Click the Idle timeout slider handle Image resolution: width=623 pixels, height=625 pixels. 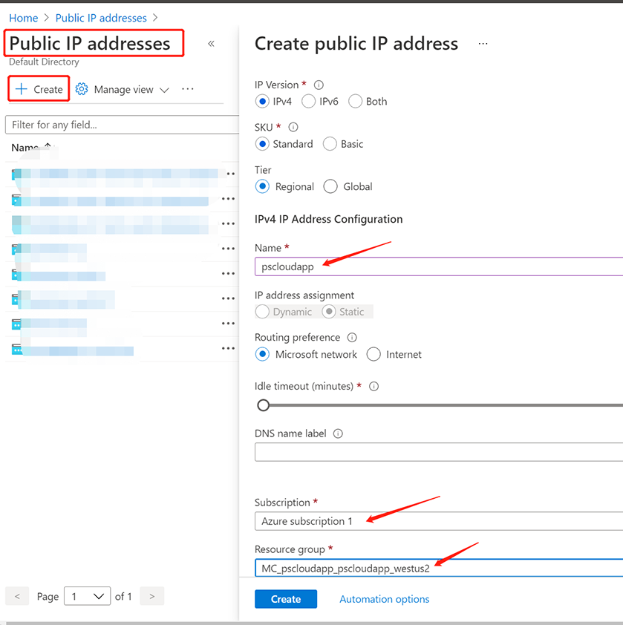coord(263,405)
